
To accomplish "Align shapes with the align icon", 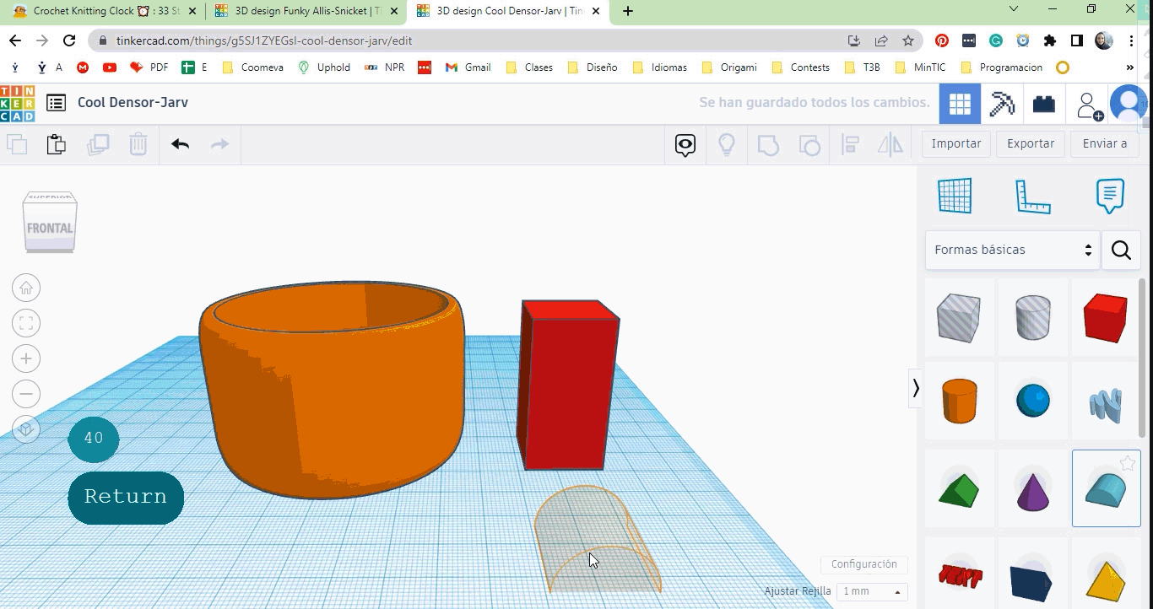I will point(849,145).
